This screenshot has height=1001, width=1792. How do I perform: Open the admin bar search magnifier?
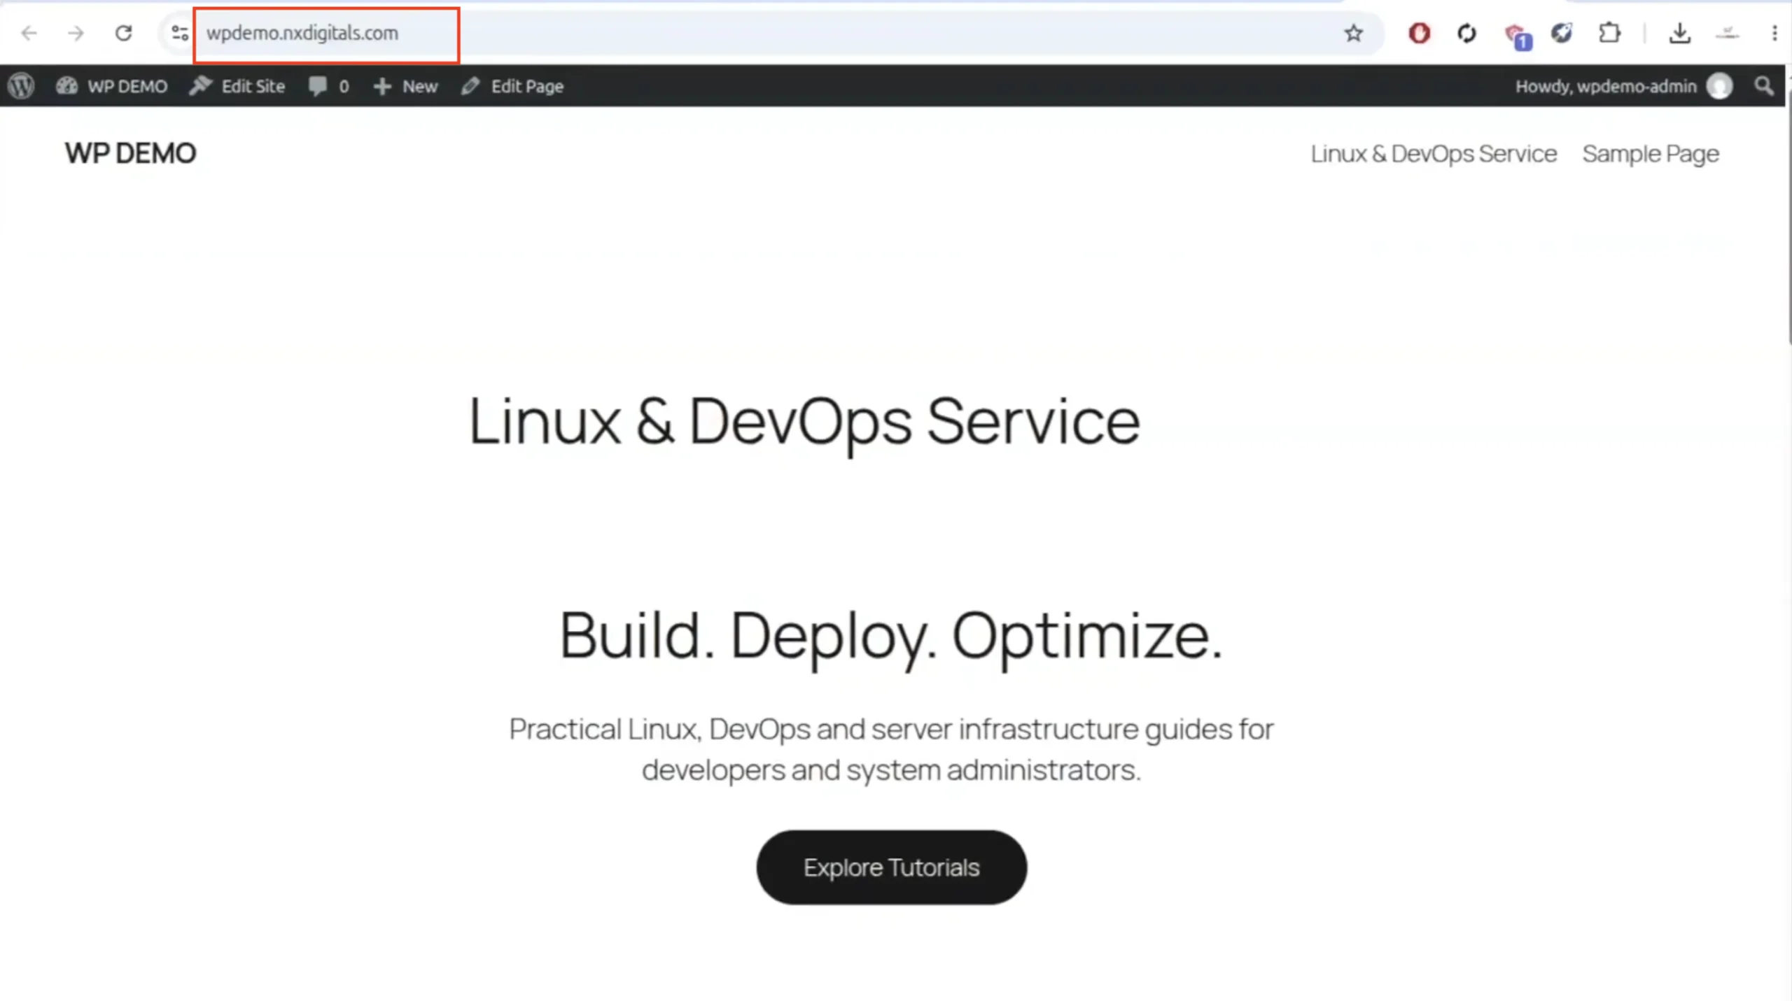click(1764, 86)
